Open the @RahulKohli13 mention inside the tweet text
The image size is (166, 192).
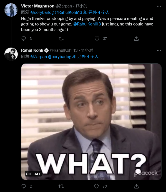[x=87, y=24]
